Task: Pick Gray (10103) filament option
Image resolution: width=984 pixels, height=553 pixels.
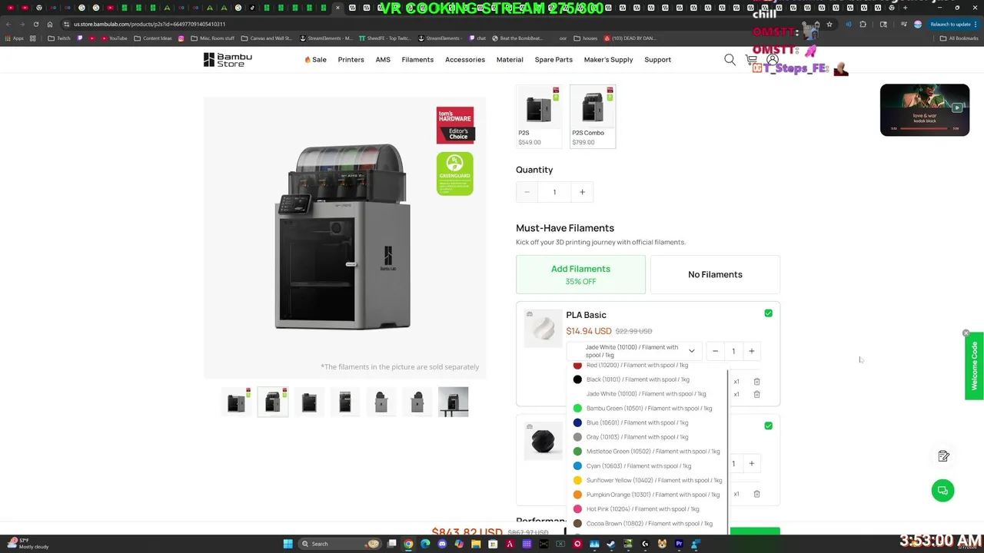Action: (647, 437)
